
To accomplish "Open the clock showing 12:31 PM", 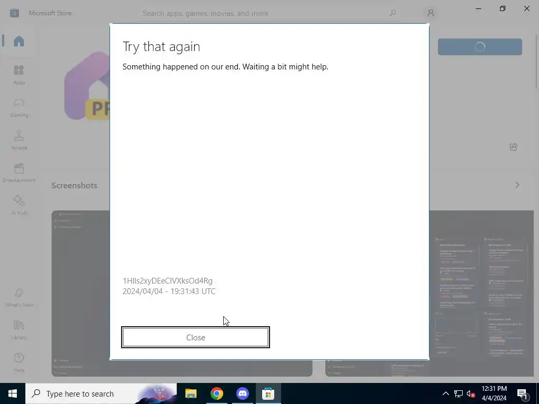I will [494, 393].
